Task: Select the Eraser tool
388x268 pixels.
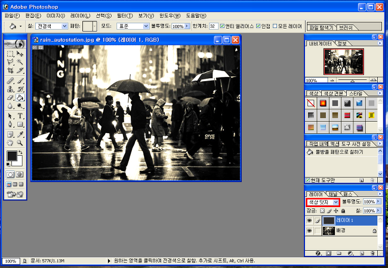Action: 10,97
